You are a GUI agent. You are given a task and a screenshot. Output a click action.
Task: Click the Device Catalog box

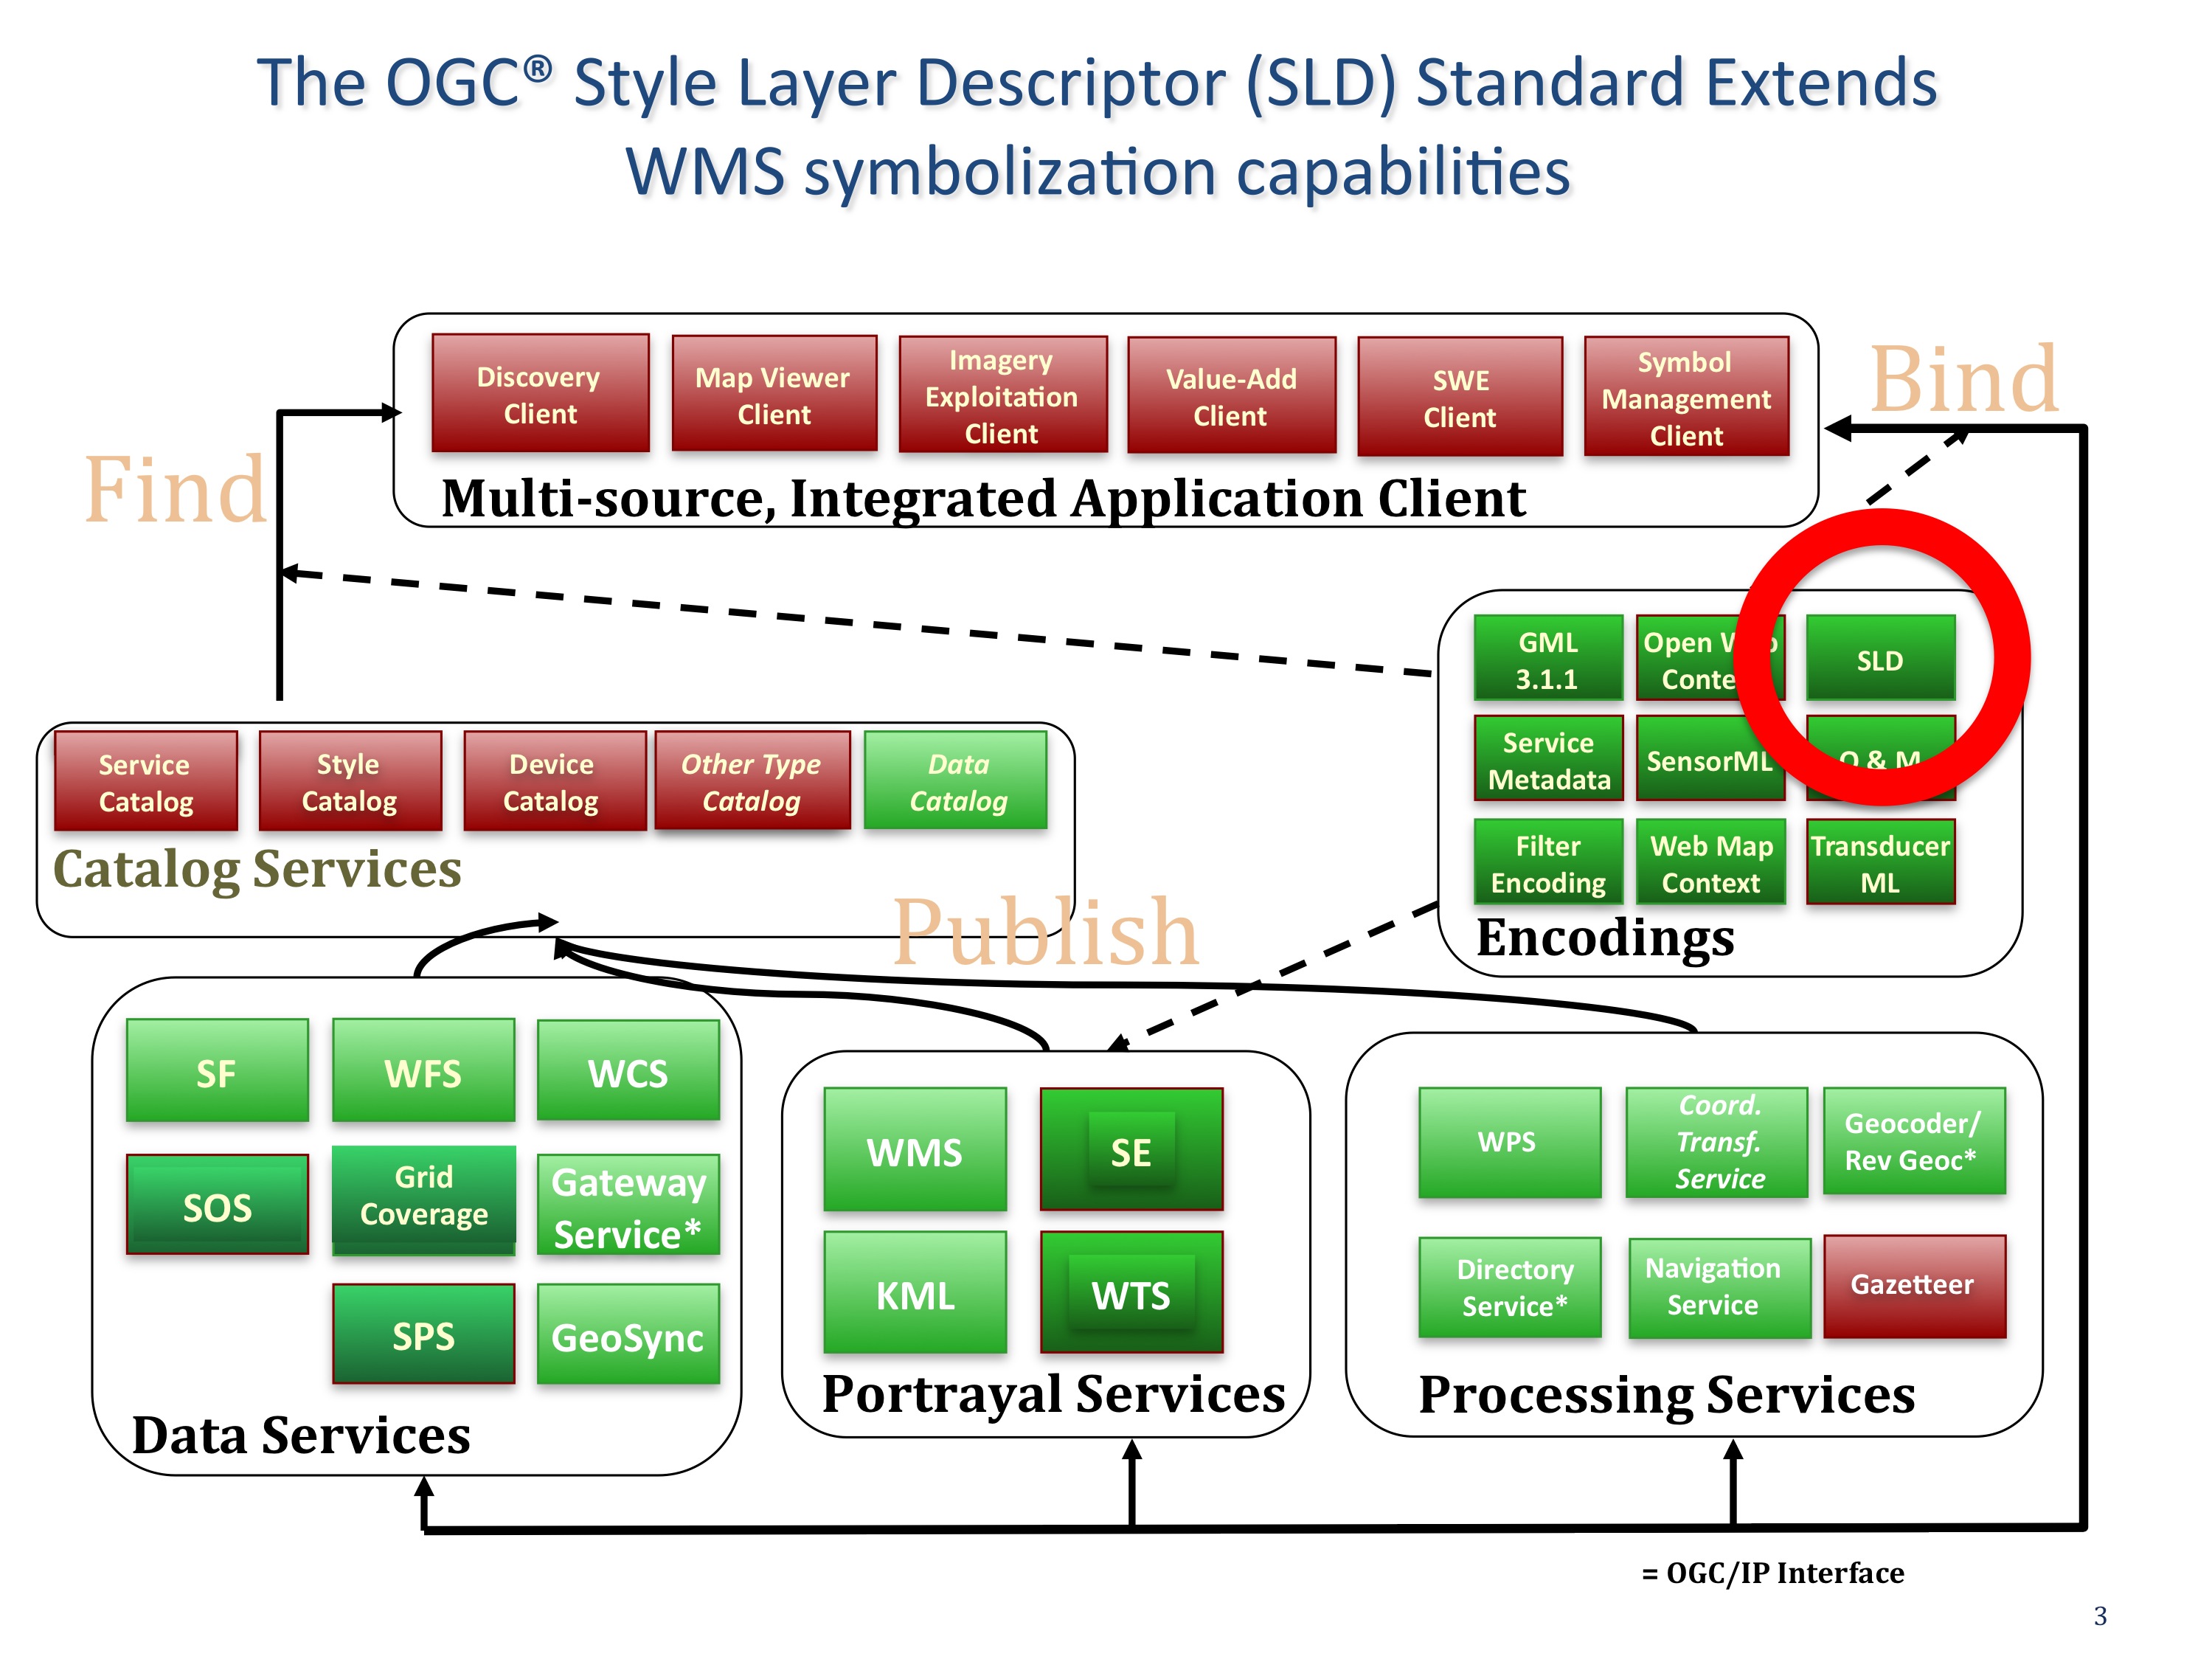(554, 781)
